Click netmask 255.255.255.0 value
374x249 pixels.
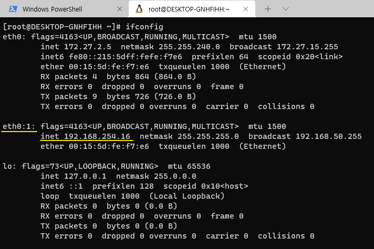(189, 136)
